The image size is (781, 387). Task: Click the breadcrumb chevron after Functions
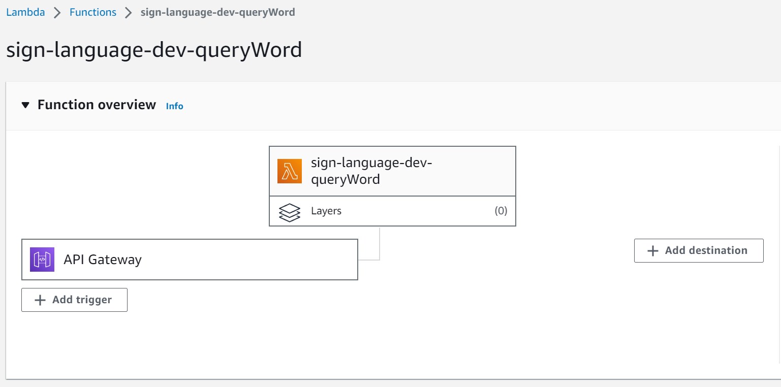coord(129,13)
